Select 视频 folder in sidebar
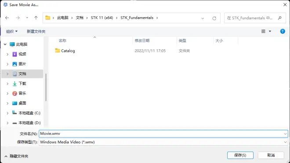290x163 pixels. point(19,54)
